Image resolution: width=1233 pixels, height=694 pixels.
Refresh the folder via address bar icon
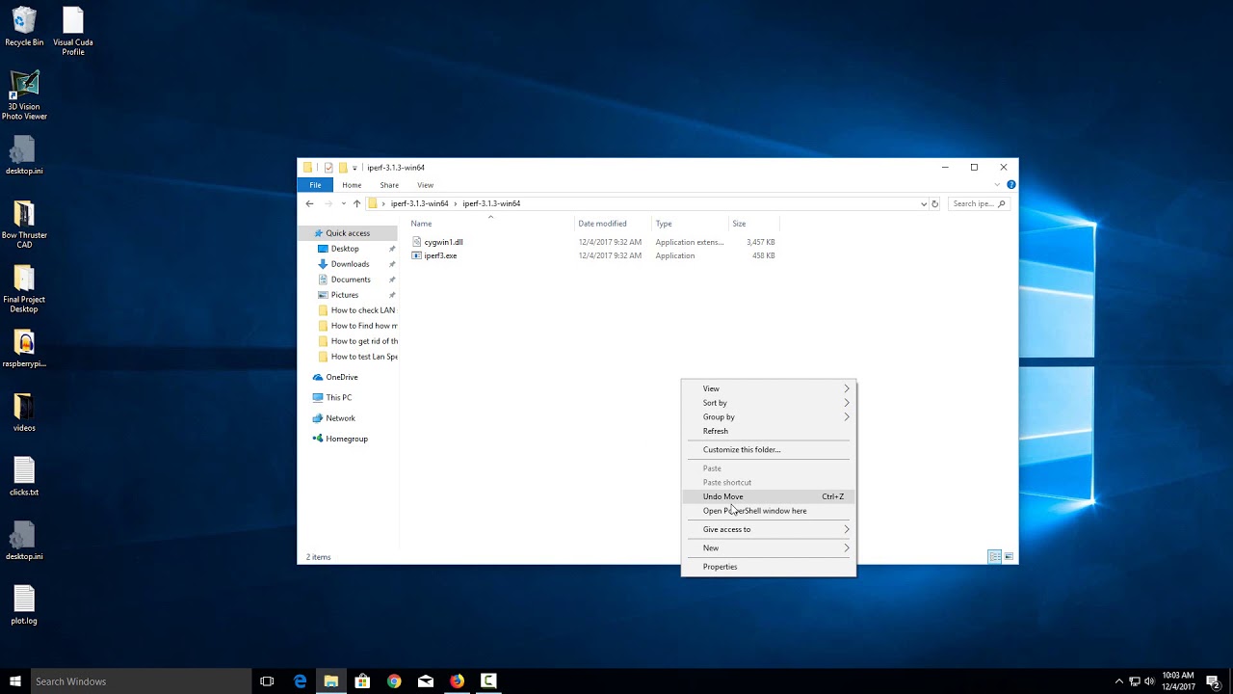coord(934,203)
